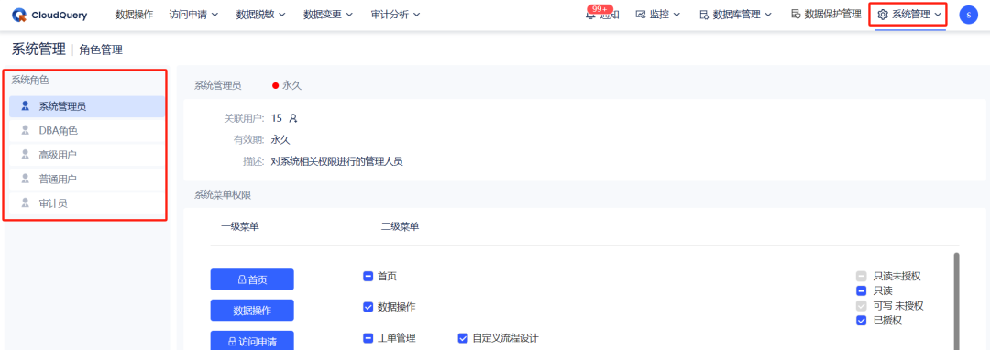Viewport: 990px width, 350px height.
Task: Click the person icon beside 普通用户
Action: [26, 179]
